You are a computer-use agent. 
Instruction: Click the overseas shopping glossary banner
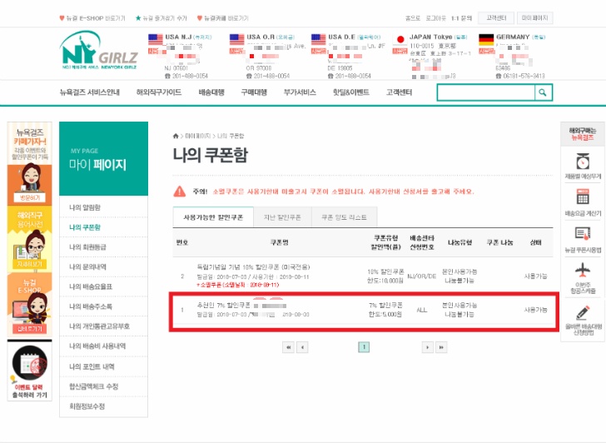point(30,238)
